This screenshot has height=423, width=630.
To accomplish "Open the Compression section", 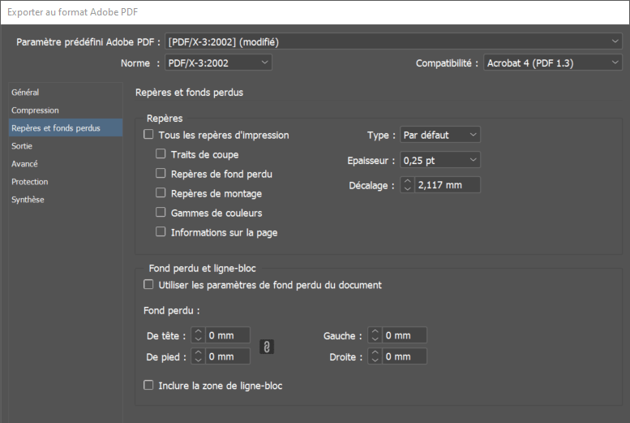I will click(35, 110).
